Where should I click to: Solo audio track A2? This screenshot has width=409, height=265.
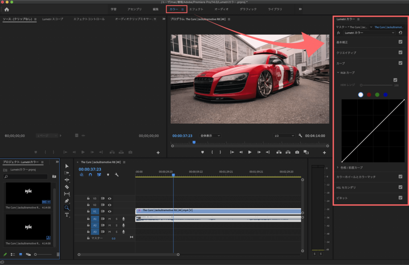pos(116,225)
